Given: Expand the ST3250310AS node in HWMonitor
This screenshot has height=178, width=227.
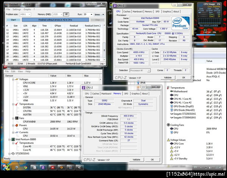Looking at the screenshot, I should pos(9,154).
